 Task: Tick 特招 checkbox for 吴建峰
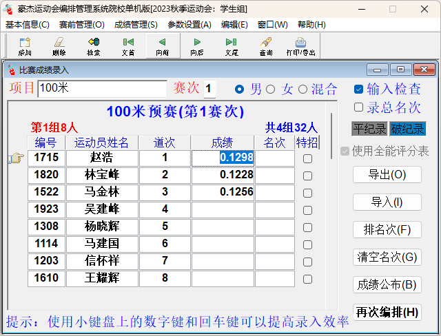(307, 210)
